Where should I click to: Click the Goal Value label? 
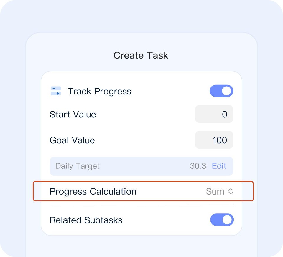pos(72,140)
